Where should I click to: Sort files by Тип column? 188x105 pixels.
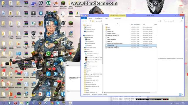coord(144,24)
